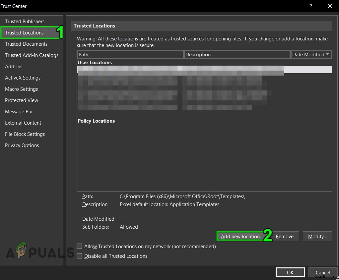Image resolution: width=339 pixels, height=280 pixels.
Task: Open Macro Settings
Action: 22,89
